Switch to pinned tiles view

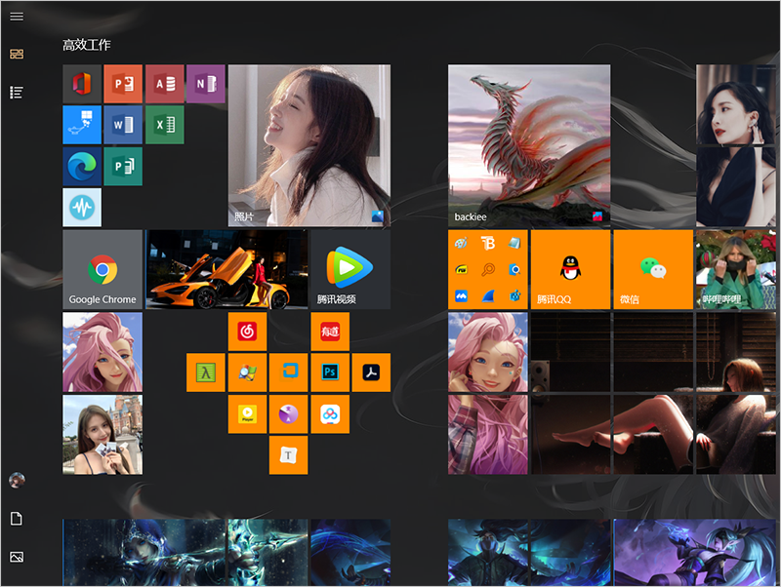click(x=17, y=54)
